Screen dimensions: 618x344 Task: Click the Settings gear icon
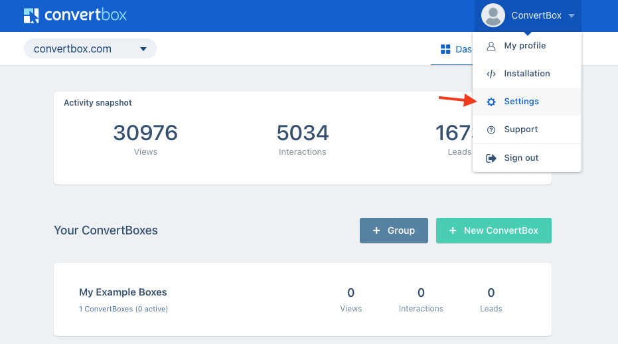point(491,102)
